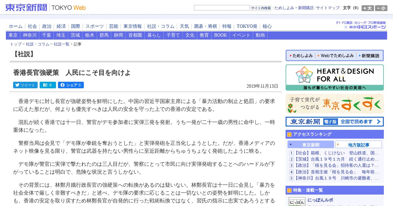Open 子育て in the blue bar
This screenshot has width=393, height=206.
(x=173, y=35)
